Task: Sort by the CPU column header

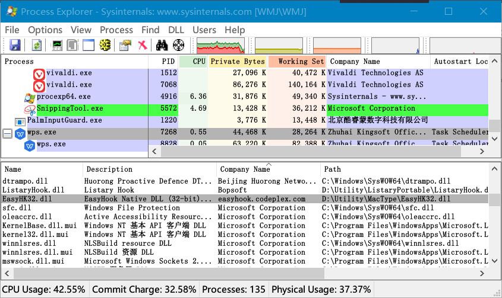Action: click(193, 62)
